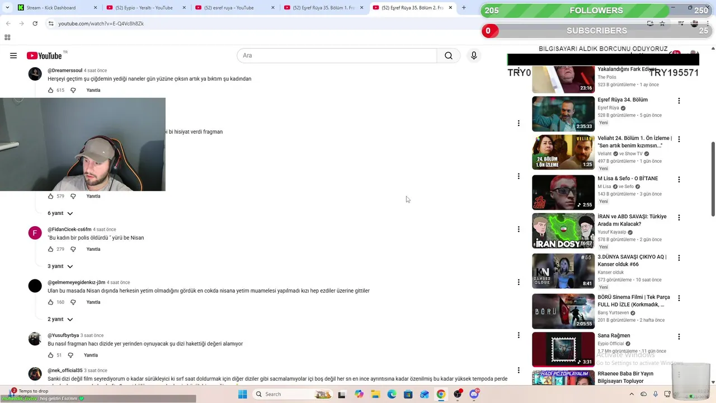Go to the YouTube home logo

pos(44,55)
